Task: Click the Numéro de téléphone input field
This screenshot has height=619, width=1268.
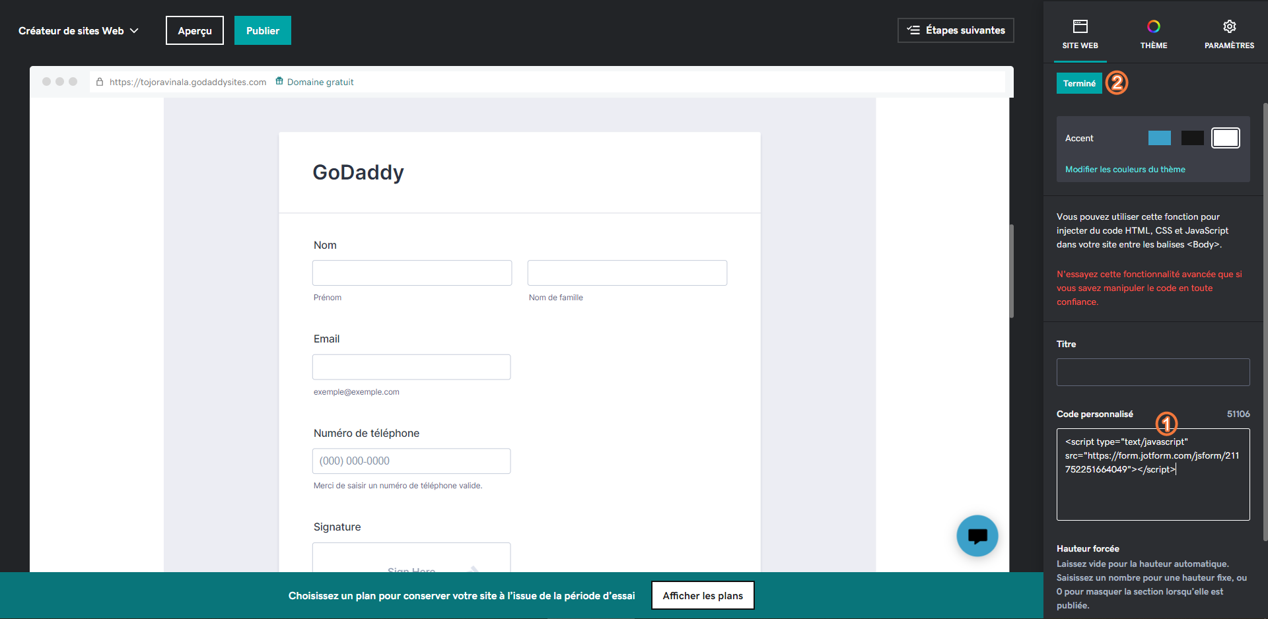Action: point(411,461)
